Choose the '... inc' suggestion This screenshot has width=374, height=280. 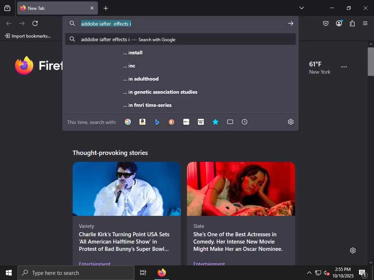[180, 66]
